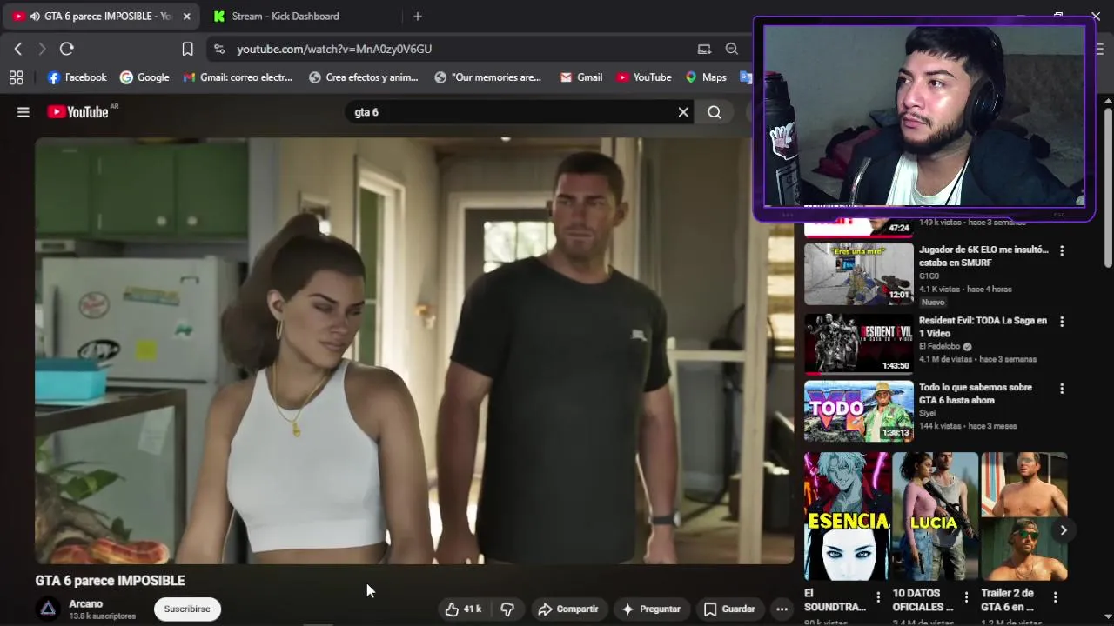Image resolution: width=1114 pixels, height=626 pixels.
Task: Open the YouTube hamburger guide menu
Action: pyautogui.click(x=23, y=112)
